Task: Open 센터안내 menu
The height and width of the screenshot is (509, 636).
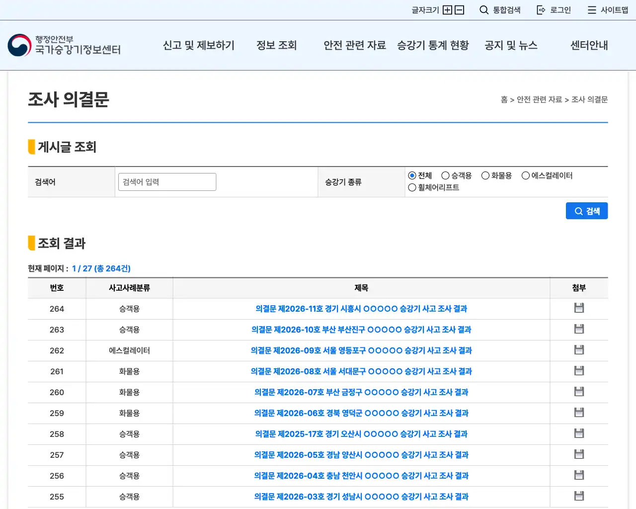Action: pos(589,45)
